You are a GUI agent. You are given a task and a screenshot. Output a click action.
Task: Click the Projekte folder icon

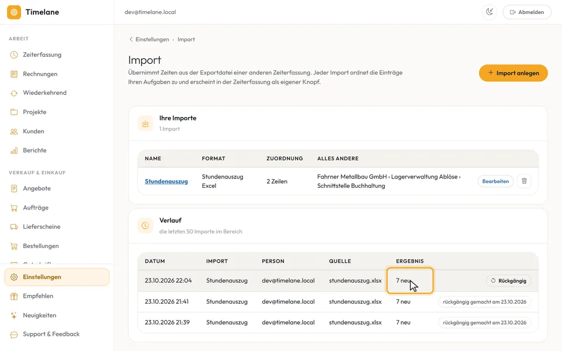pyautogui.click(x=14, y=112)
